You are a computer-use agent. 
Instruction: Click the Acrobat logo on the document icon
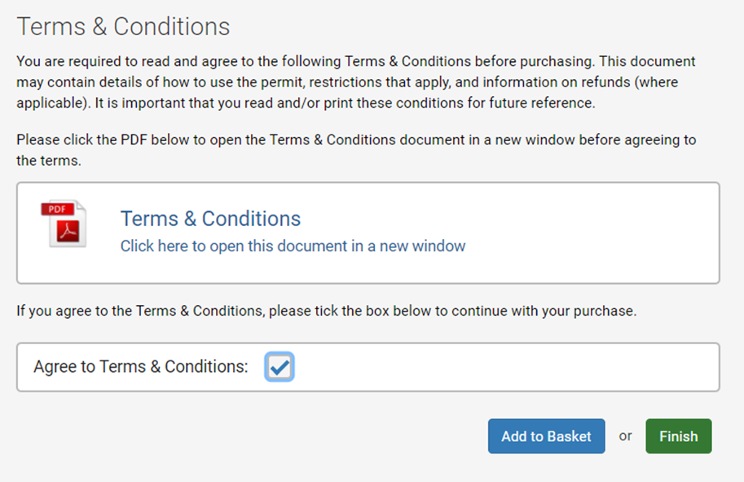[x=68, y=232]
